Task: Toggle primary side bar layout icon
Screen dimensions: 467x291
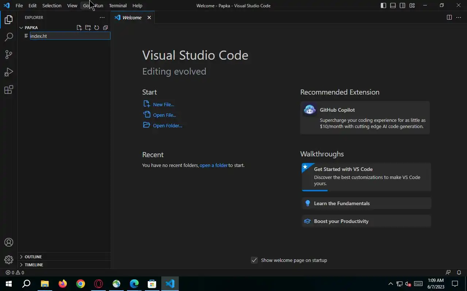Action: [x=383, y=5]
